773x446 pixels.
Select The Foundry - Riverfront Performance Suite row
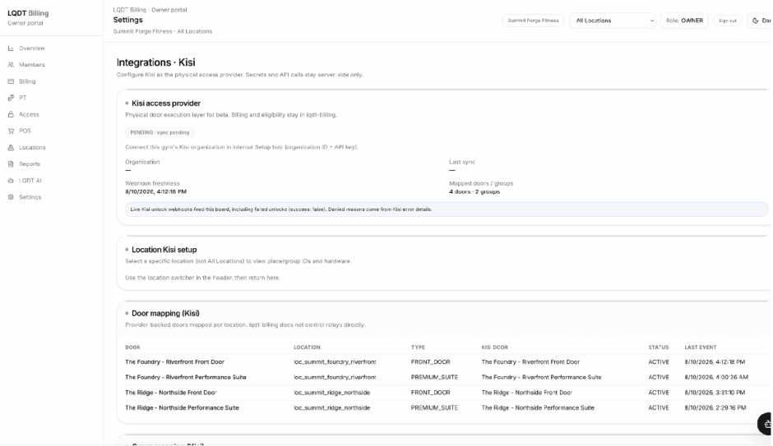444,377
